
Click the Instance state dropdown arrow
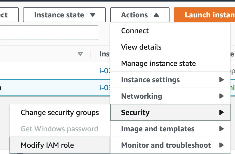point(93,15)
